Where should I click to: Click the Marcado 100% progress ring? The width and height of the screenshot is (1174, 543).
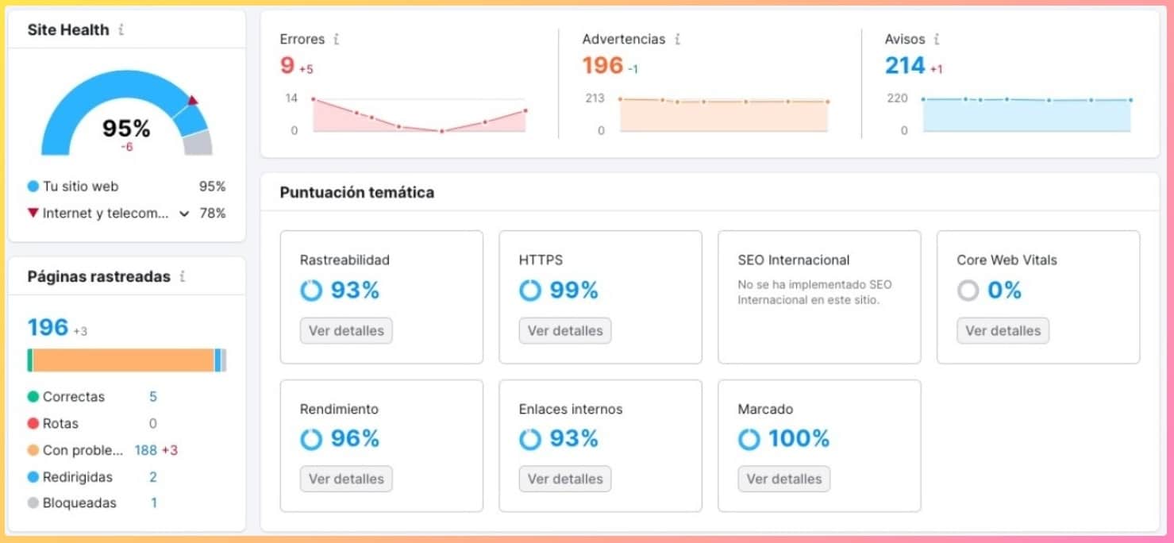(x=749, y=439)
